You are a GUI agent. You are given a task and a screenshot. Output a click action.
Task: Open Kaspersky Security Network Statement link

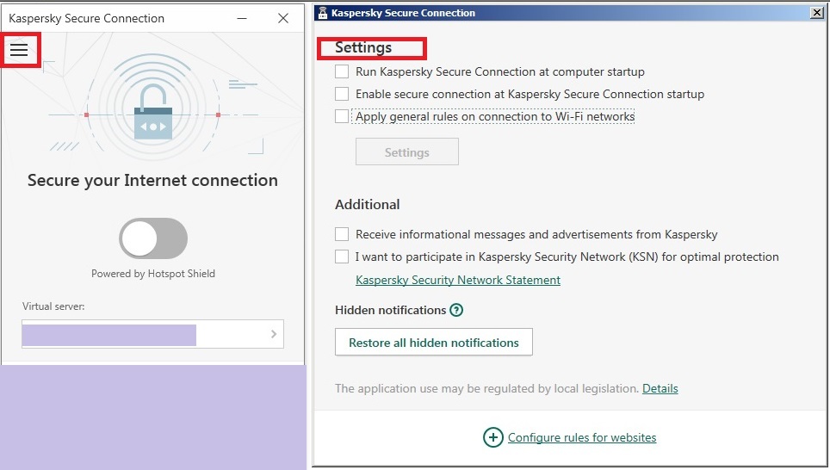coord(458,280)
